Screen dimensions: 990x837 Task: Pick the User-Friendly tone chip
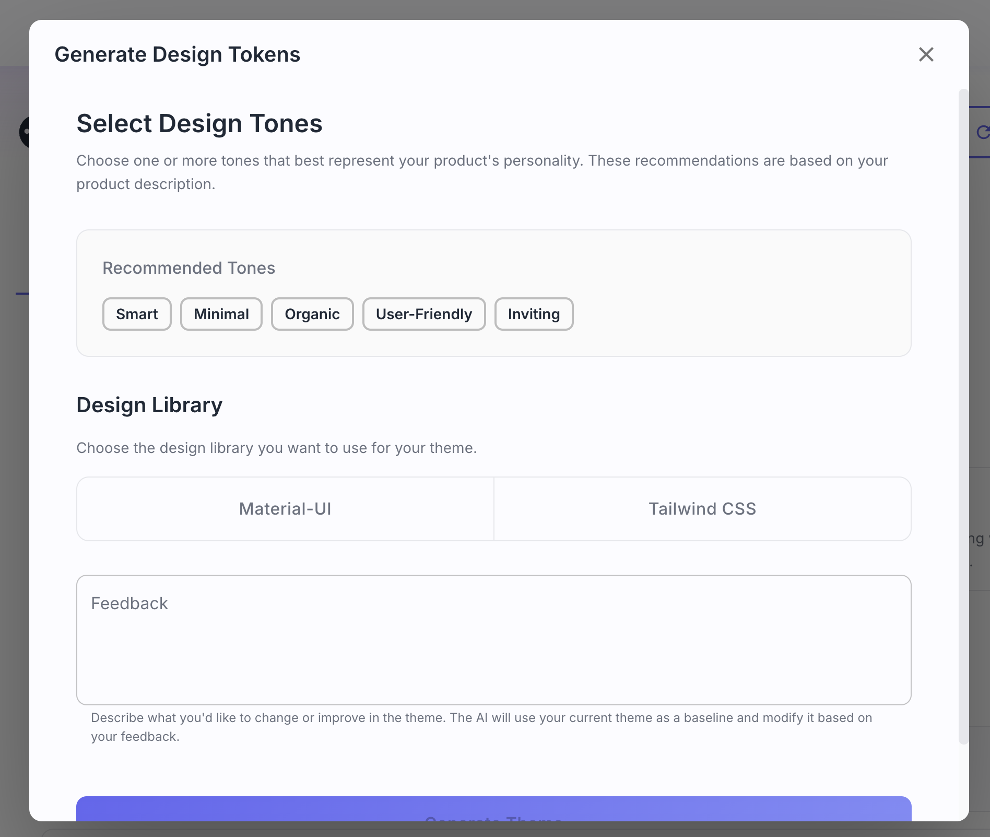423,314
